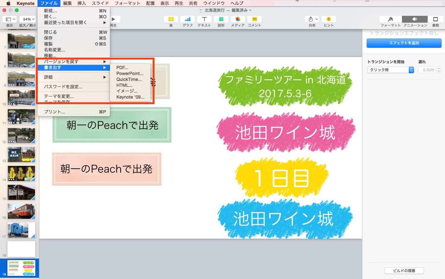Add a text box with テキスト icon
Screen dimensions: 445x279
click(204, 19)
